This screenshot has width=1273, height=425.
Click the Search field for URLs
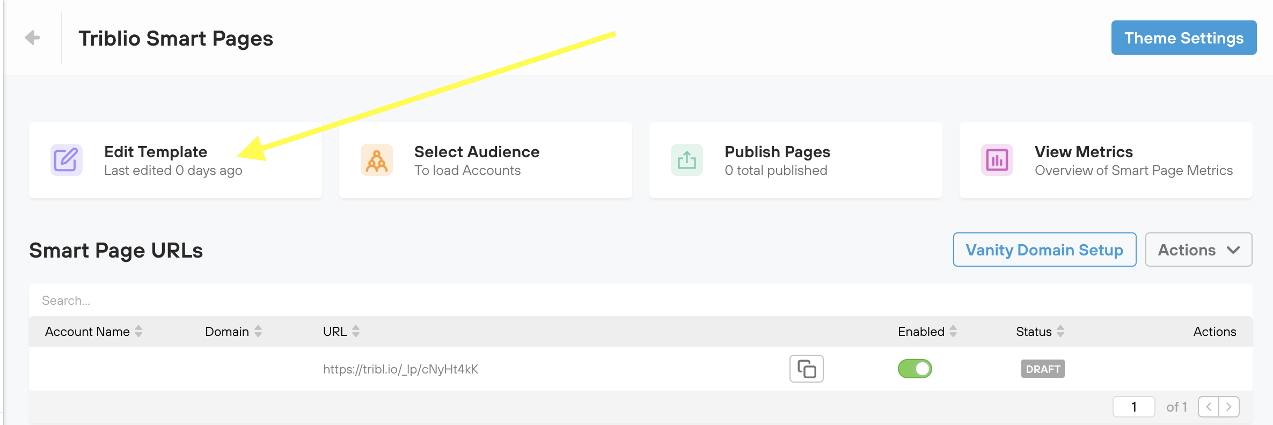tap(641, 301)
